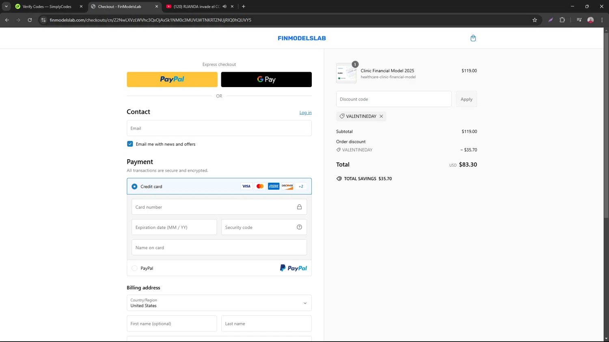Click the Mastercard logo
The width and height of the screenshot is (609, 342).
[260, 186]
